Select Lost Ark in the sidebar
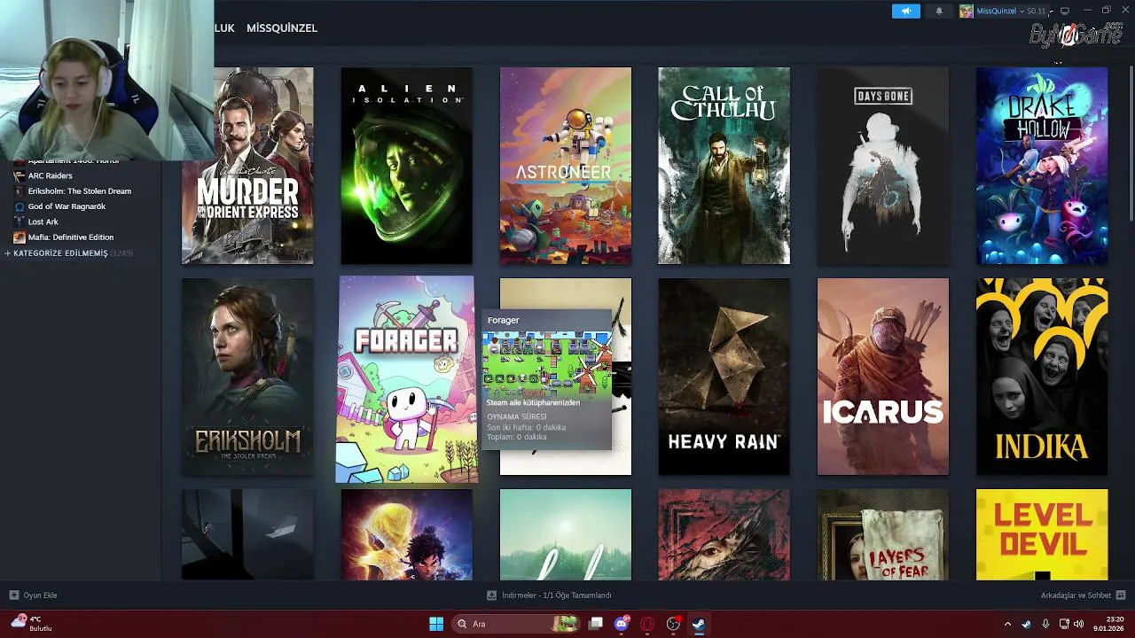This screenshot has width=1135, height=638. click(x=43, y=222)
